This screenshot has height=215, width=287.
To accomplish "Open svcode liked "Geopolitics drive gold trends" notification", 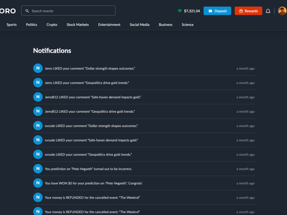I will coord(144,155).
